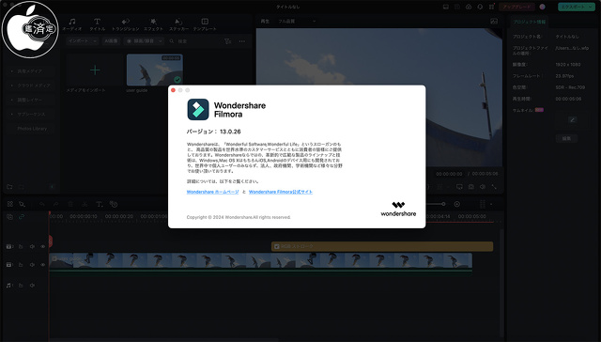Click the apps grid icon in title bar
Image resolution: width=601 pixels, height=342 pixels.
(491, 7)
